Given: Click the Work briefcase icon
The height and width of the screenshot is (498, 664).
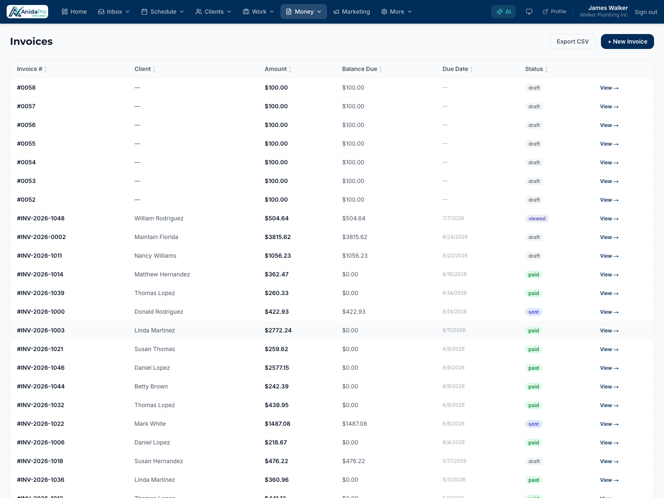Looking at the screenshot, I should (x=246, y=12).
